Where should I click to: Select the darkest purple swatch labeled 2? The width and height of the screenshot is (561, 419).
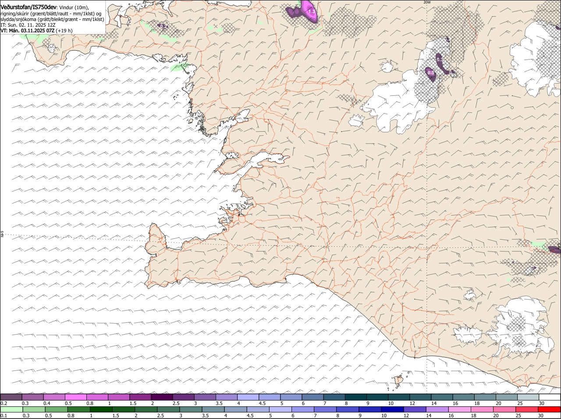(x=161, y=397)
